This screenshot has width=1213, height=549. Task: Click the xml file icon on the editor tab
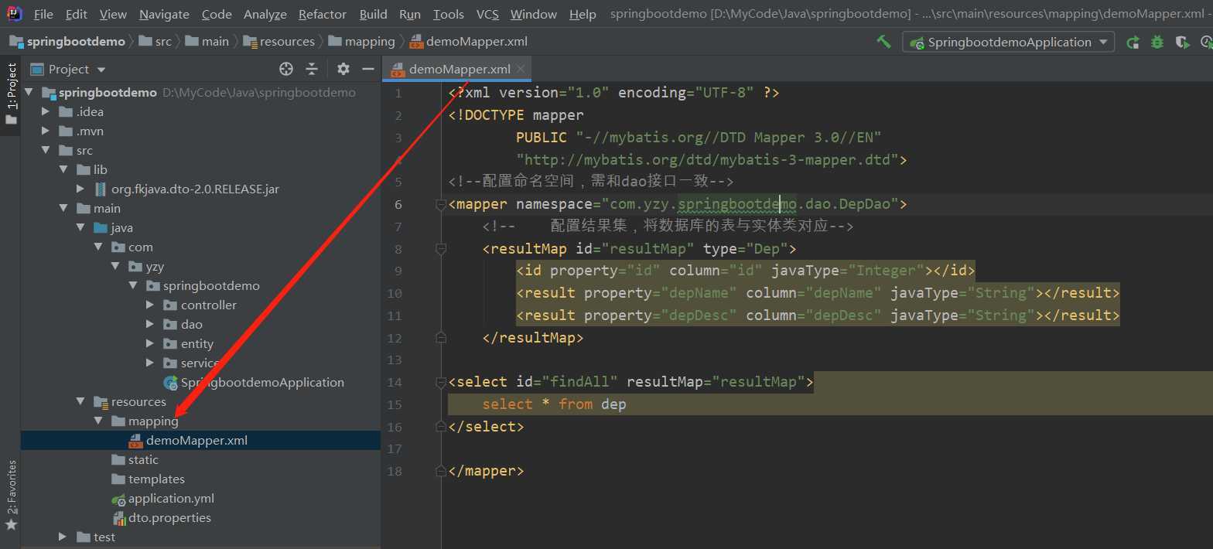coord(398,69)
